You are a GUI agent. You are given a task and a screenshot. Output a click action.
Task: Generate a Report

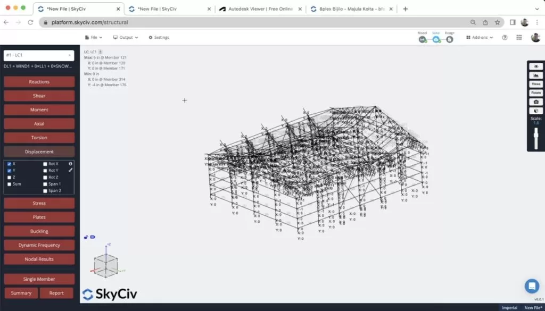(x=56, y=292)
